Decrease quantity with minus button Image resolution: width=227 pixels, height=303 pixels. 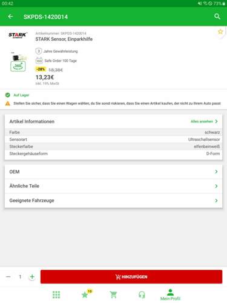click(x=8, y=276)
